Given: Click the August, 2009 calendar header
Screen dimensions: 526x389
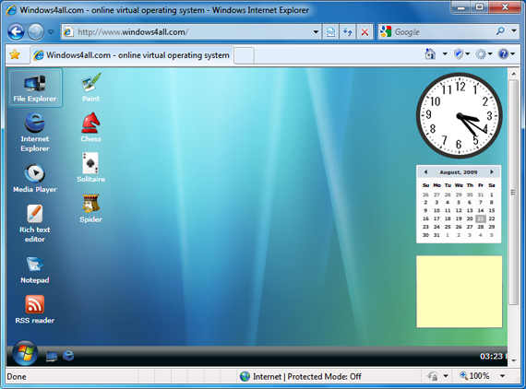Looking at the screenshot, I should 459,172.
